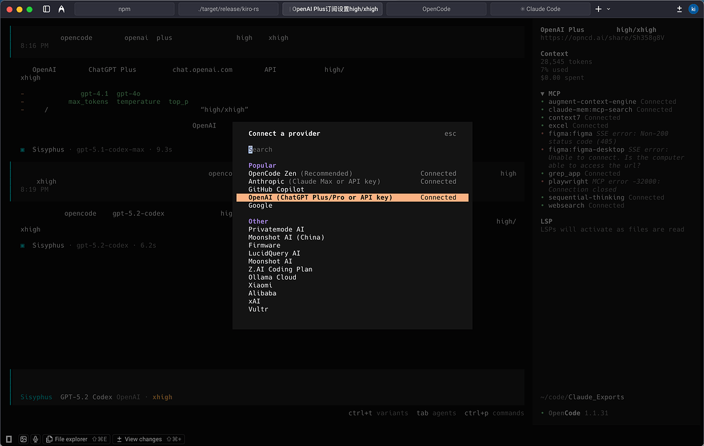Screen dimensions: 704x446
Task: Open File explorer button
Action: tap(77, 439)
